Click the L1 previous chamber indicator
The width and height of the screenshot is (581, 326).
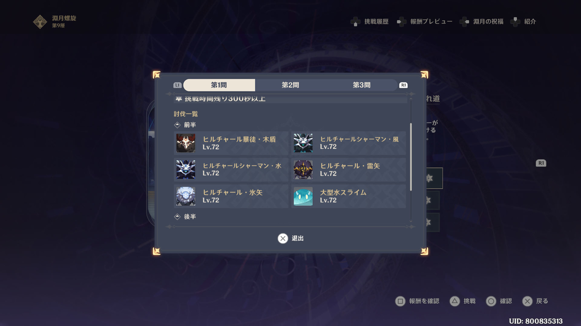(177, 85)
